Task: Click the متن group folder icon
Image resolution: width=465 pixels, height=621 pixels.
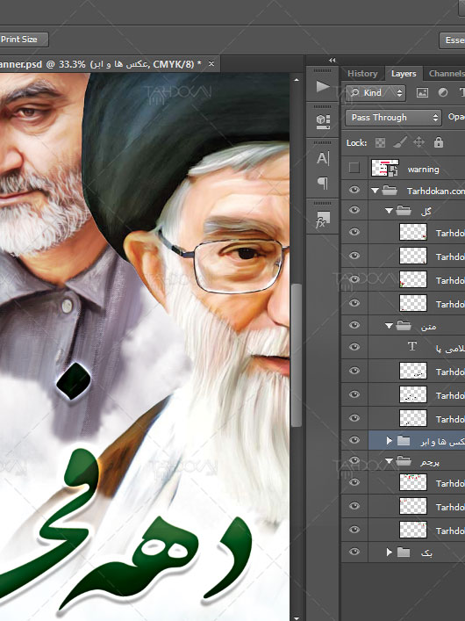Action: 404,326
